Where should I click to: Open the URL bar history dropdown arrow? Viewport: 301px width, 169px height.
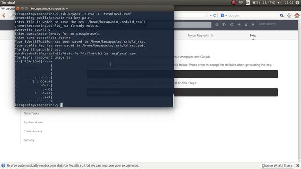tap(211, 15)
